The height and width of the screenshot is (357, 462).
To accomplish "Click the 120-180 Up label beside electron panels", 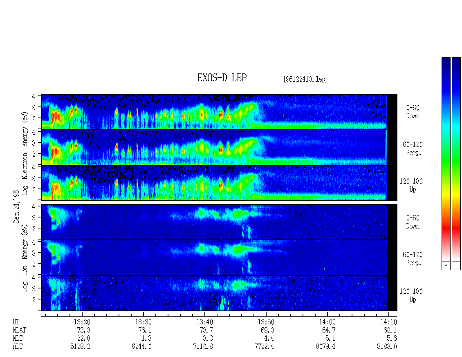I will pyautogui.click(x=411, y=185).
